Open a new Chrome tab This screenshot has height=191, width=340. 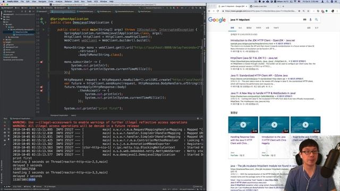[x=283, y=6]
